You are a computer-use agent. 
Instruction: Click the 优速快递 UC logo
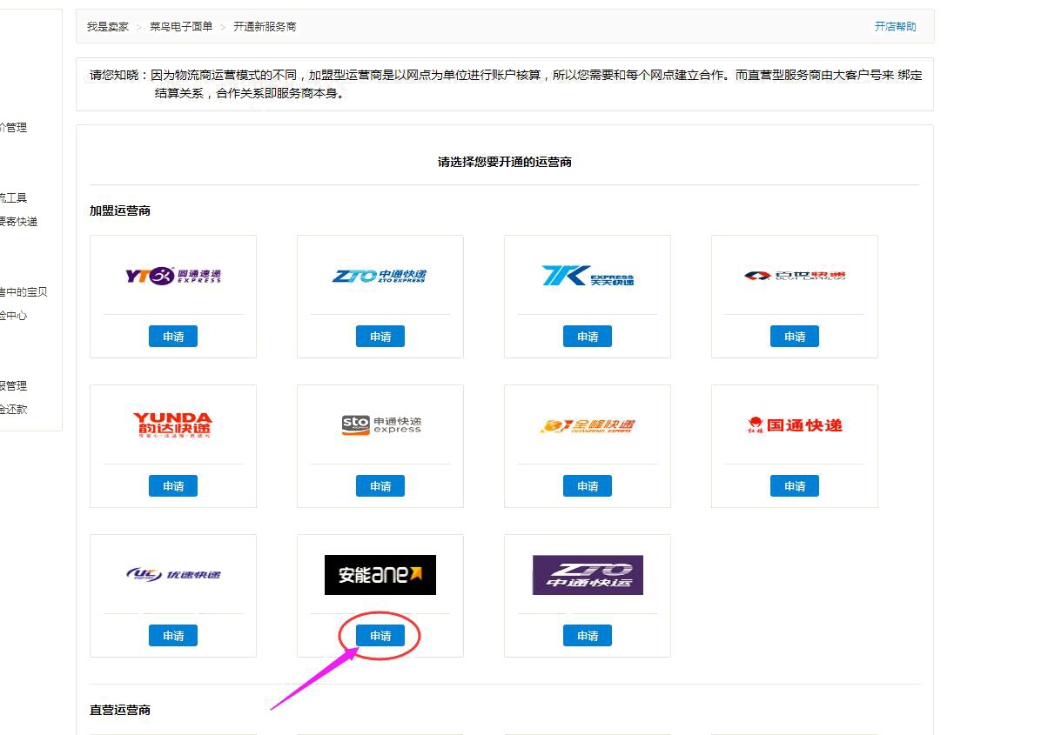[173, 575]
